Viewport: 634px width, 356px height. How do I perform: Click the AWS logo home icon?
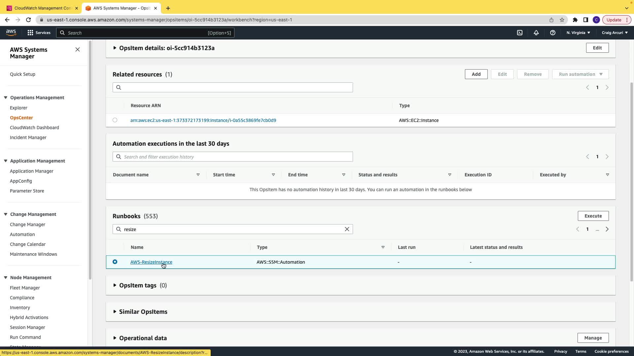point(11,32)
